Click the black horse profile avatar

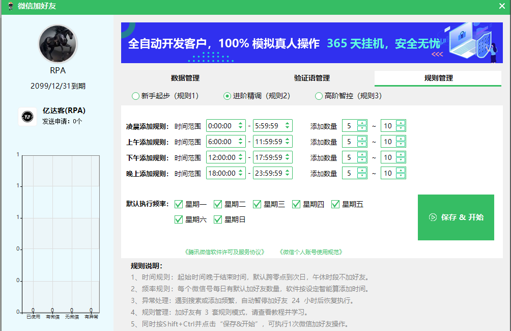coord(58,44)
